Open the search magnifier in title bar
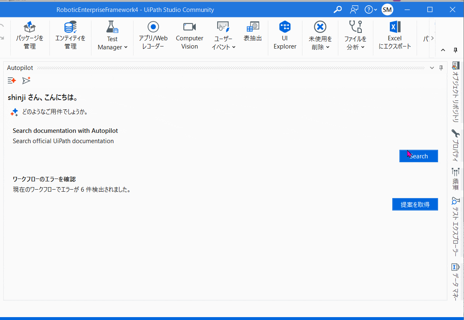Screen dimensions: 464x320 click(337, 10)
